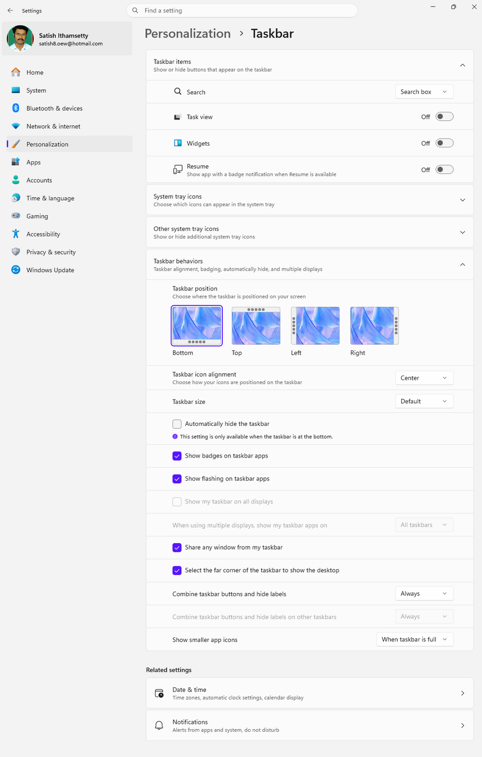
Task: Open Date & time related setting
Action: pos(310,693)
